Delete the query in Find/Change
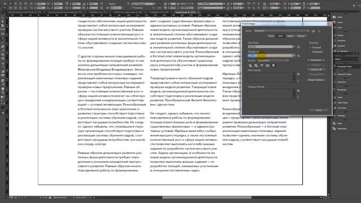 (x=319, y=31)
